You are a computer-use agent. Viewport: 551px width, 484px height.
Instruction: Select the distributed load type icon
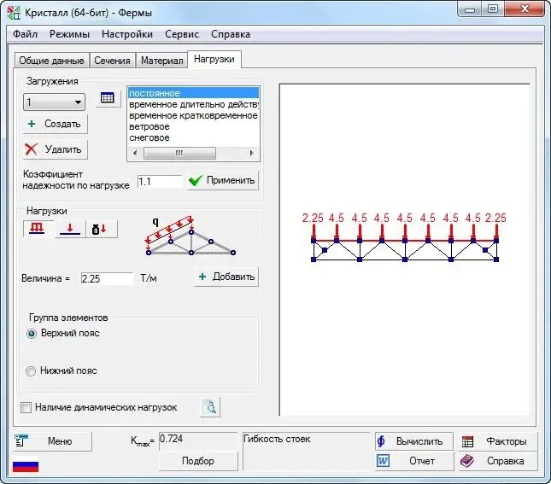pyautogui.click(x=38, y=229)
